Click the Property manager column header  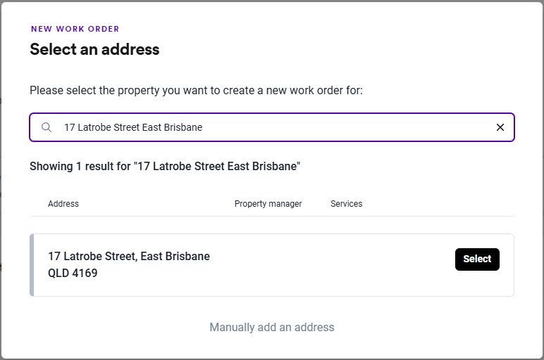(268, 204)
